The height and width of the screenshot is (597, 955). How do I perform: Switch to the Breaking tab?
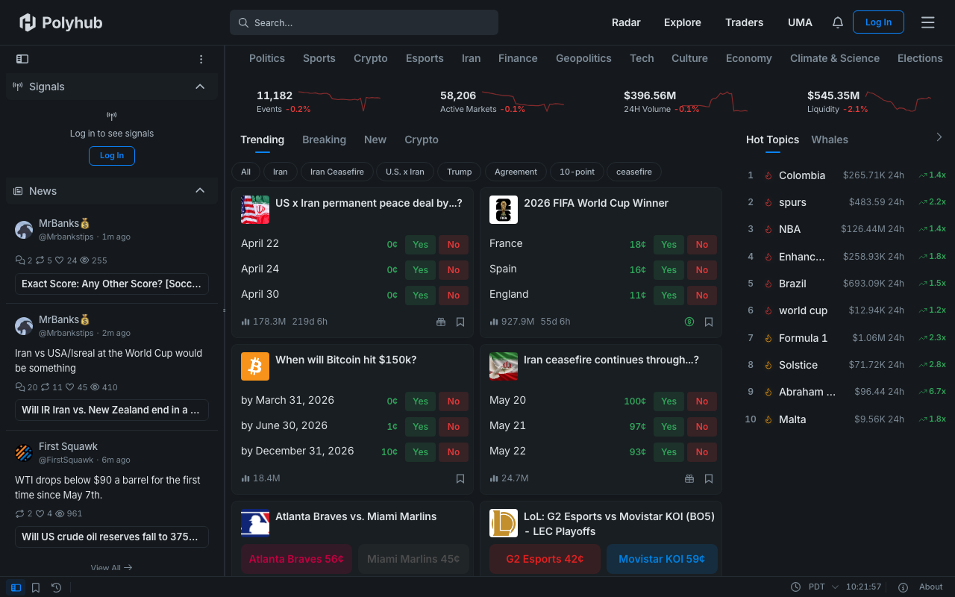pyautogui.click(x=324, y=140)
